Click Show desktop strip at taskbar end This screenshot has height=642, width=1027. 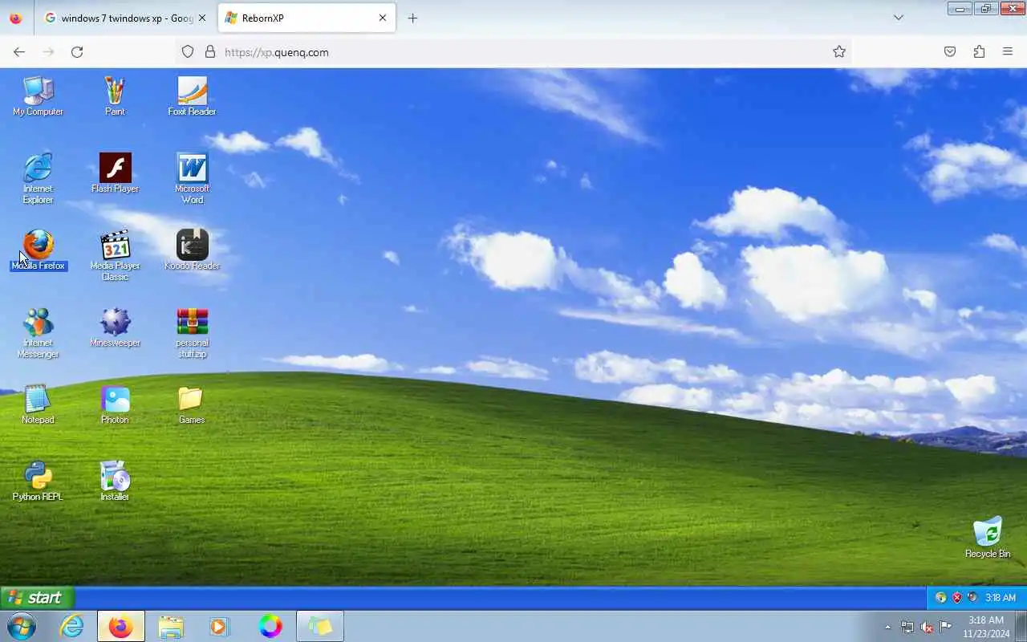[x=1021, y=626]
